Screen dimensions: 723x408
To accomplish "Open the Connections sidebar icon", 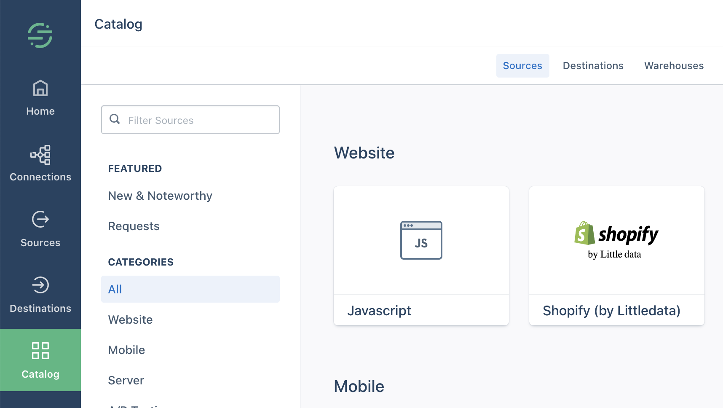I will point(40,155).
